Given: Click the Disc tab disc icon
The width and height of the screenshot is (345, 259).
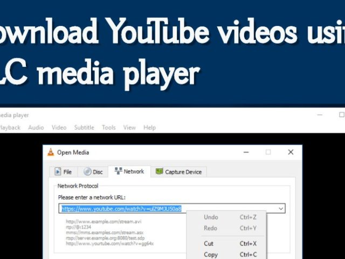Looking at the screenshot, I should coord(87,172).
